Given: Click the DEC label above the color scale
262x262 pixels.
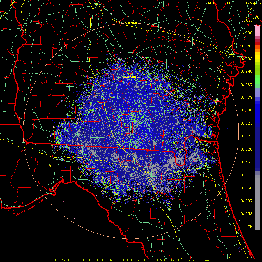Looking at the screenshot, I should [256, 17].
